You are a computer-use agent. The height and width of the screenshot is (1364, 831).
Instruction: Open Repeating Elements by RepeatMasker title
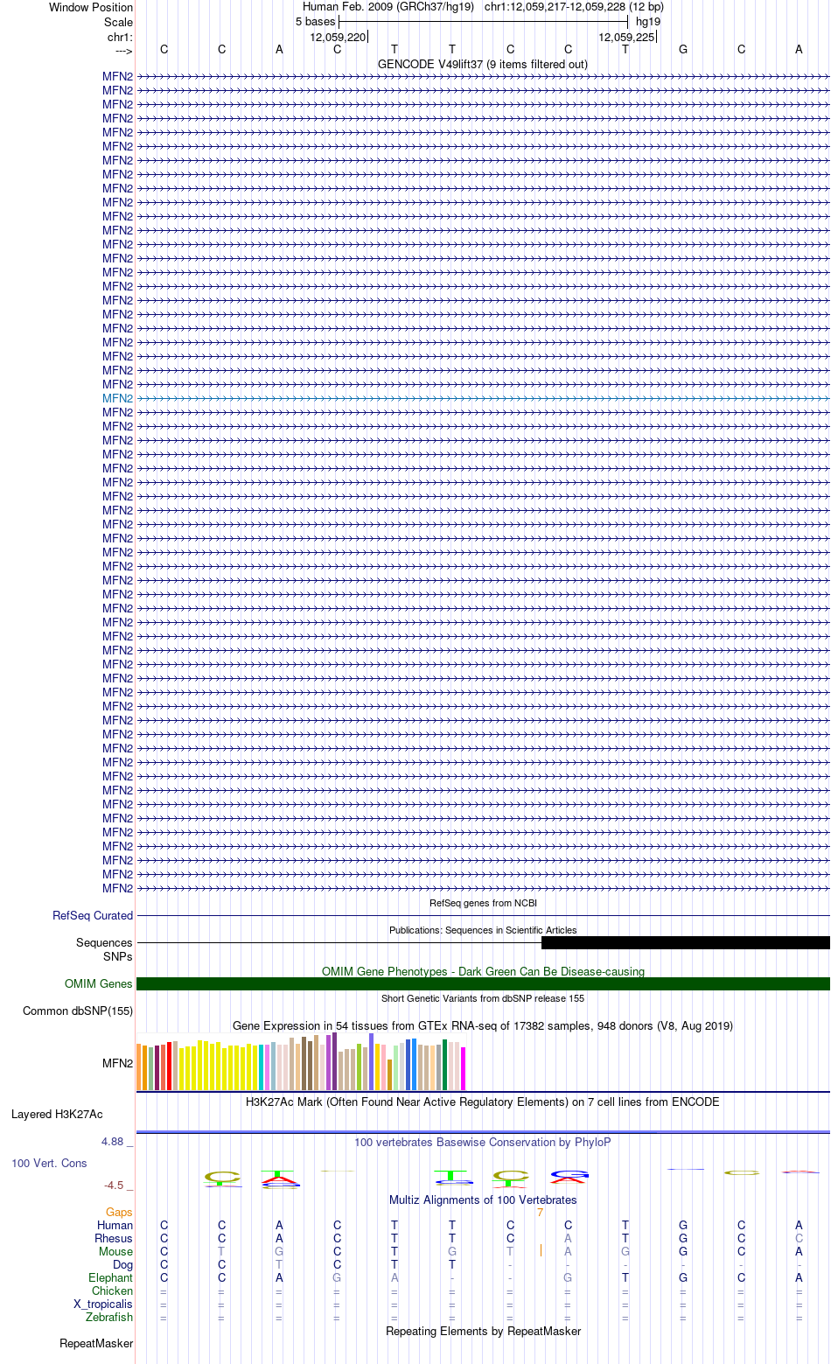[483, 1331]
